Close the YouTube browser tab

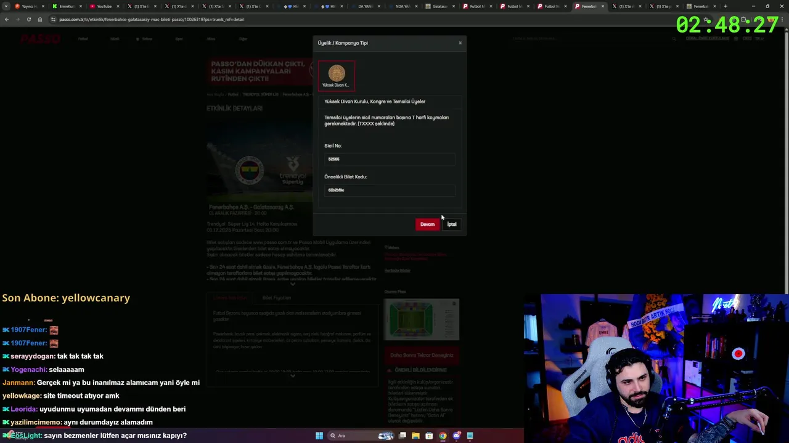pos(117,6)
